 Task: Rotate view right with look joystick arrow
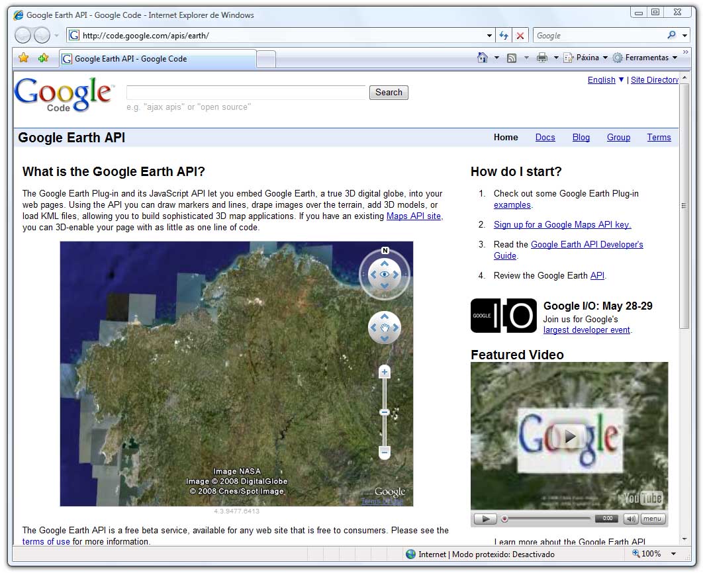point(396,275)
